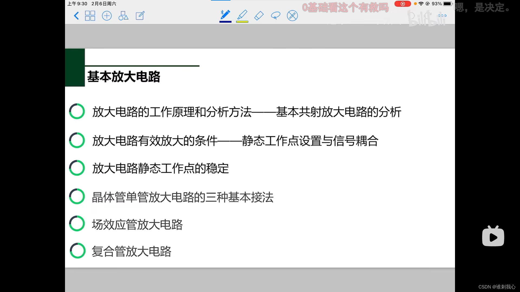
Task: Open the shapes tool
Action: click(x=123, y=16)
